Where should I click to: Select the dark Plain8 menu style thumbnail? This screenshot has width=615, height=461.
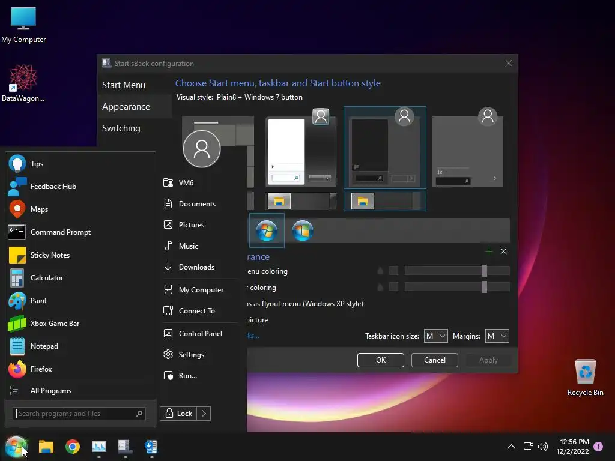pos(385,148)
